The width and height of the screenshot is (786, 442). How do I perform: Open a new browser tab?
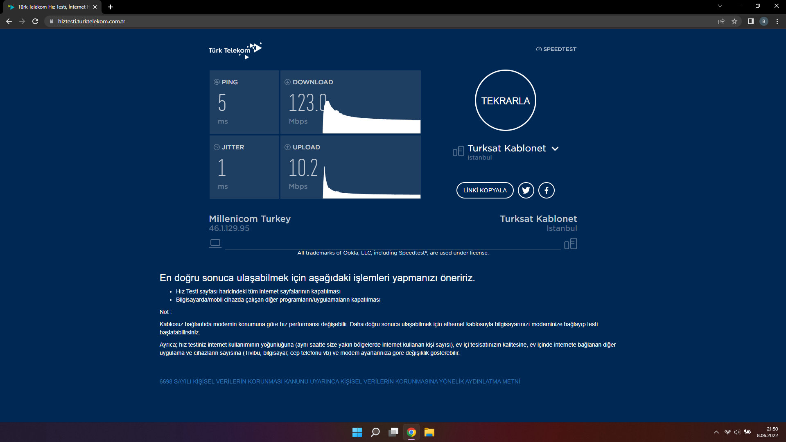pyautogui.click(x=111, y=7)
